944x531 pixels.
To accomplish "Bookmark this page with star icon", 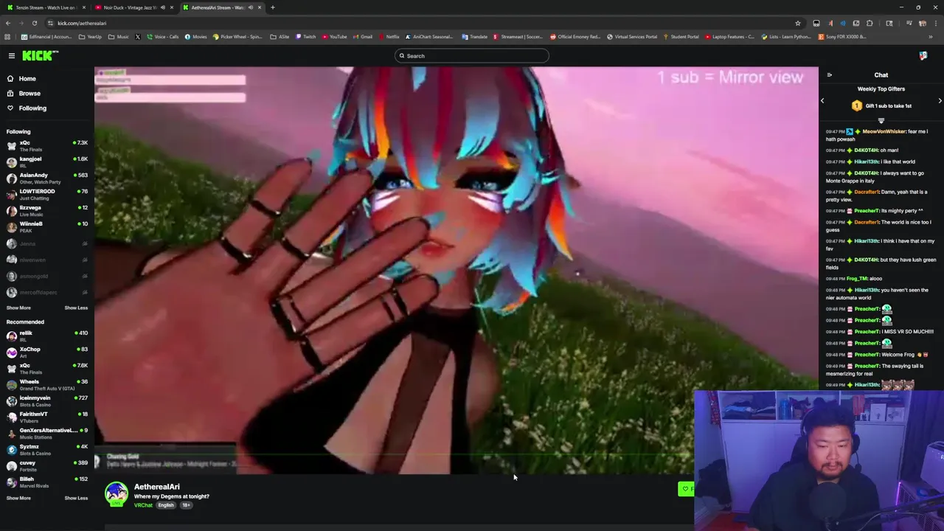I will click(797, 23).
